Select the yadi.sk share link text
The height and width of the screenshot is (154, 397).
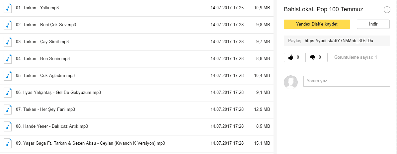[339, 40]
